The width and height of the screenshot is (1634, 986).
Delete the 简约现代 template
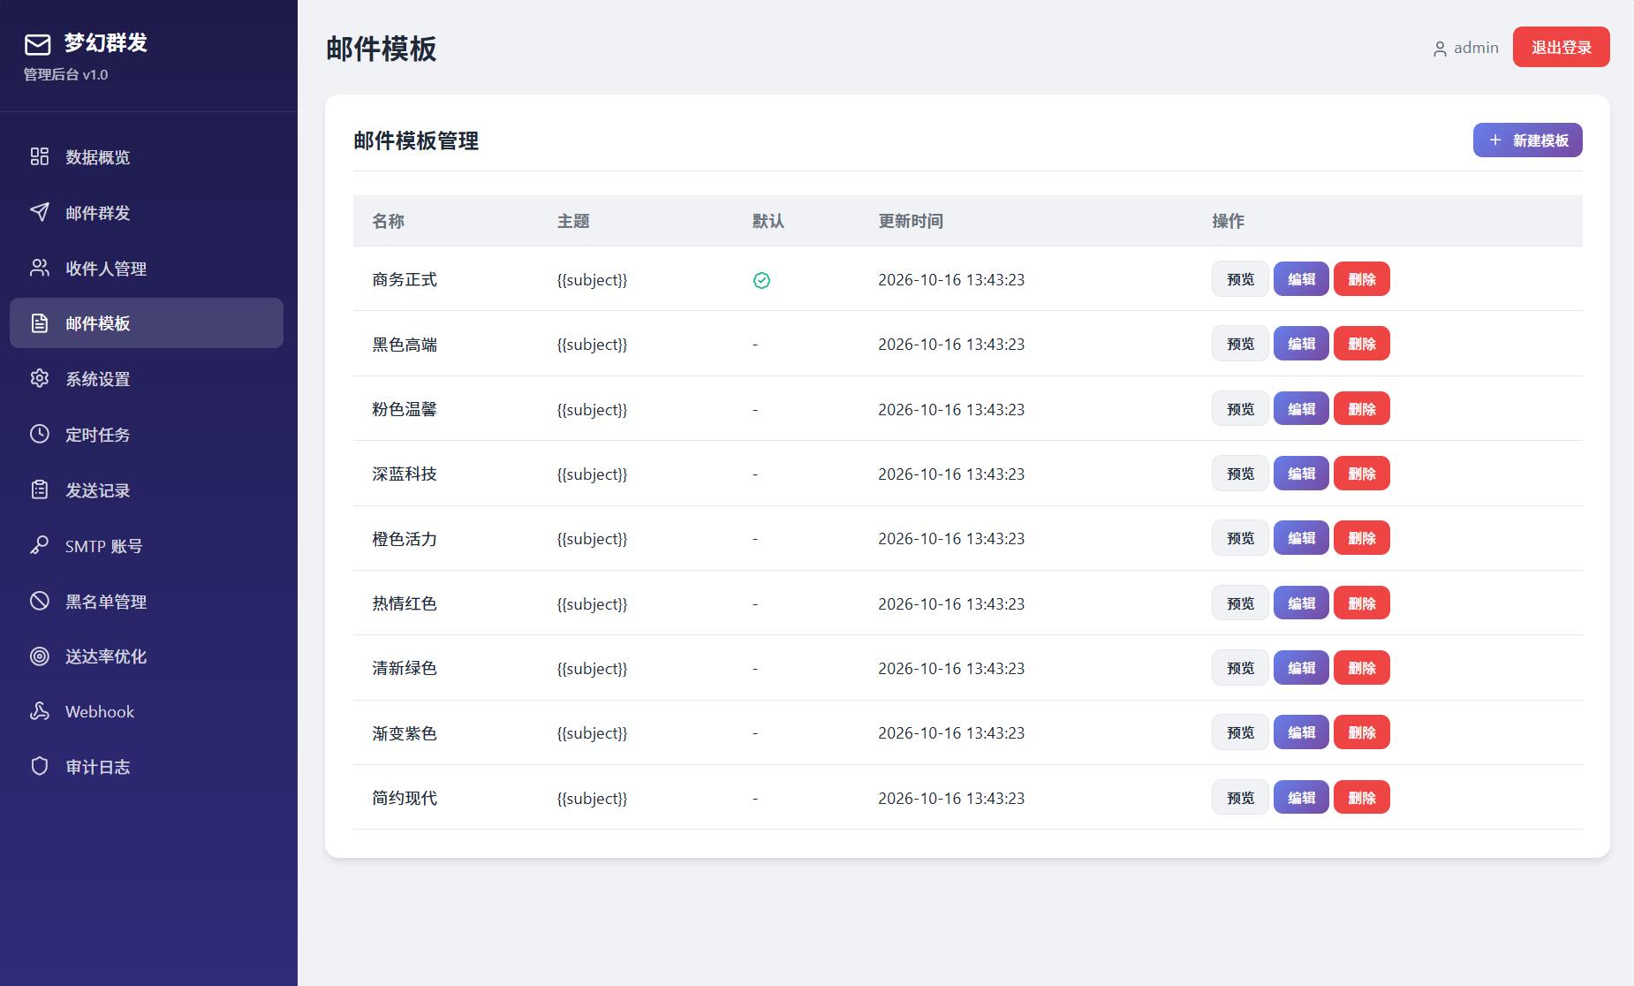coord(1361,798)
